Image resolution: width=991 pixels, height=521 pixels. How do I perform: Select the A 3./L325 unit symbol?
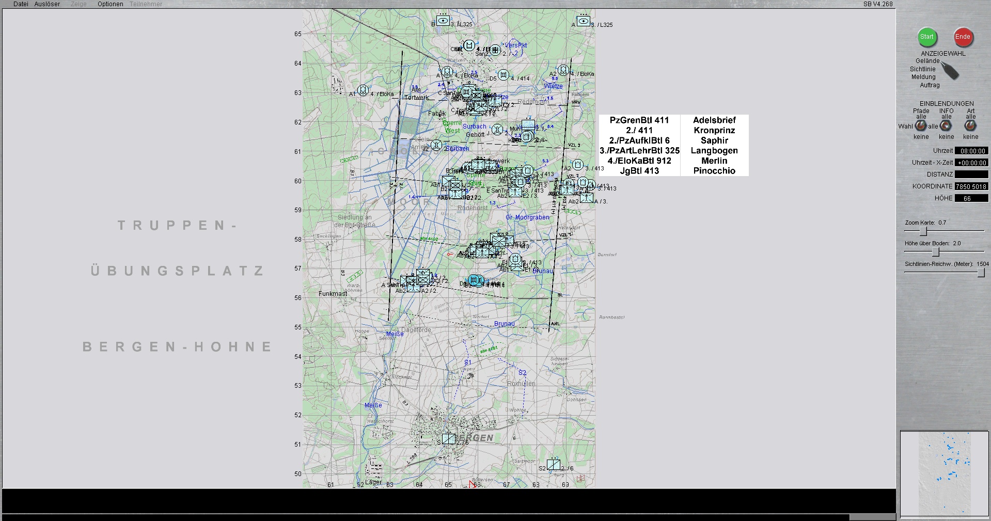point(583,21)
